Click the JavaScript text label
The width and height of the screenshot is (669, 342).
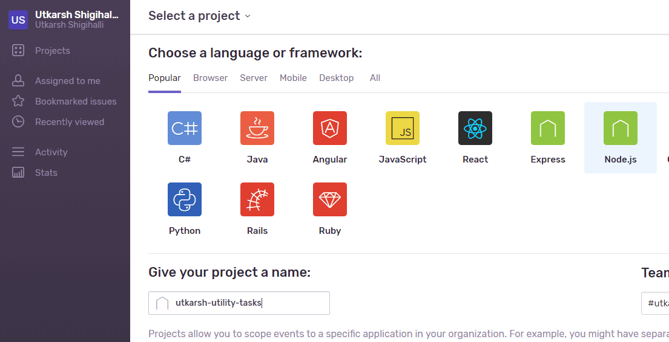[x=403, y=160]
